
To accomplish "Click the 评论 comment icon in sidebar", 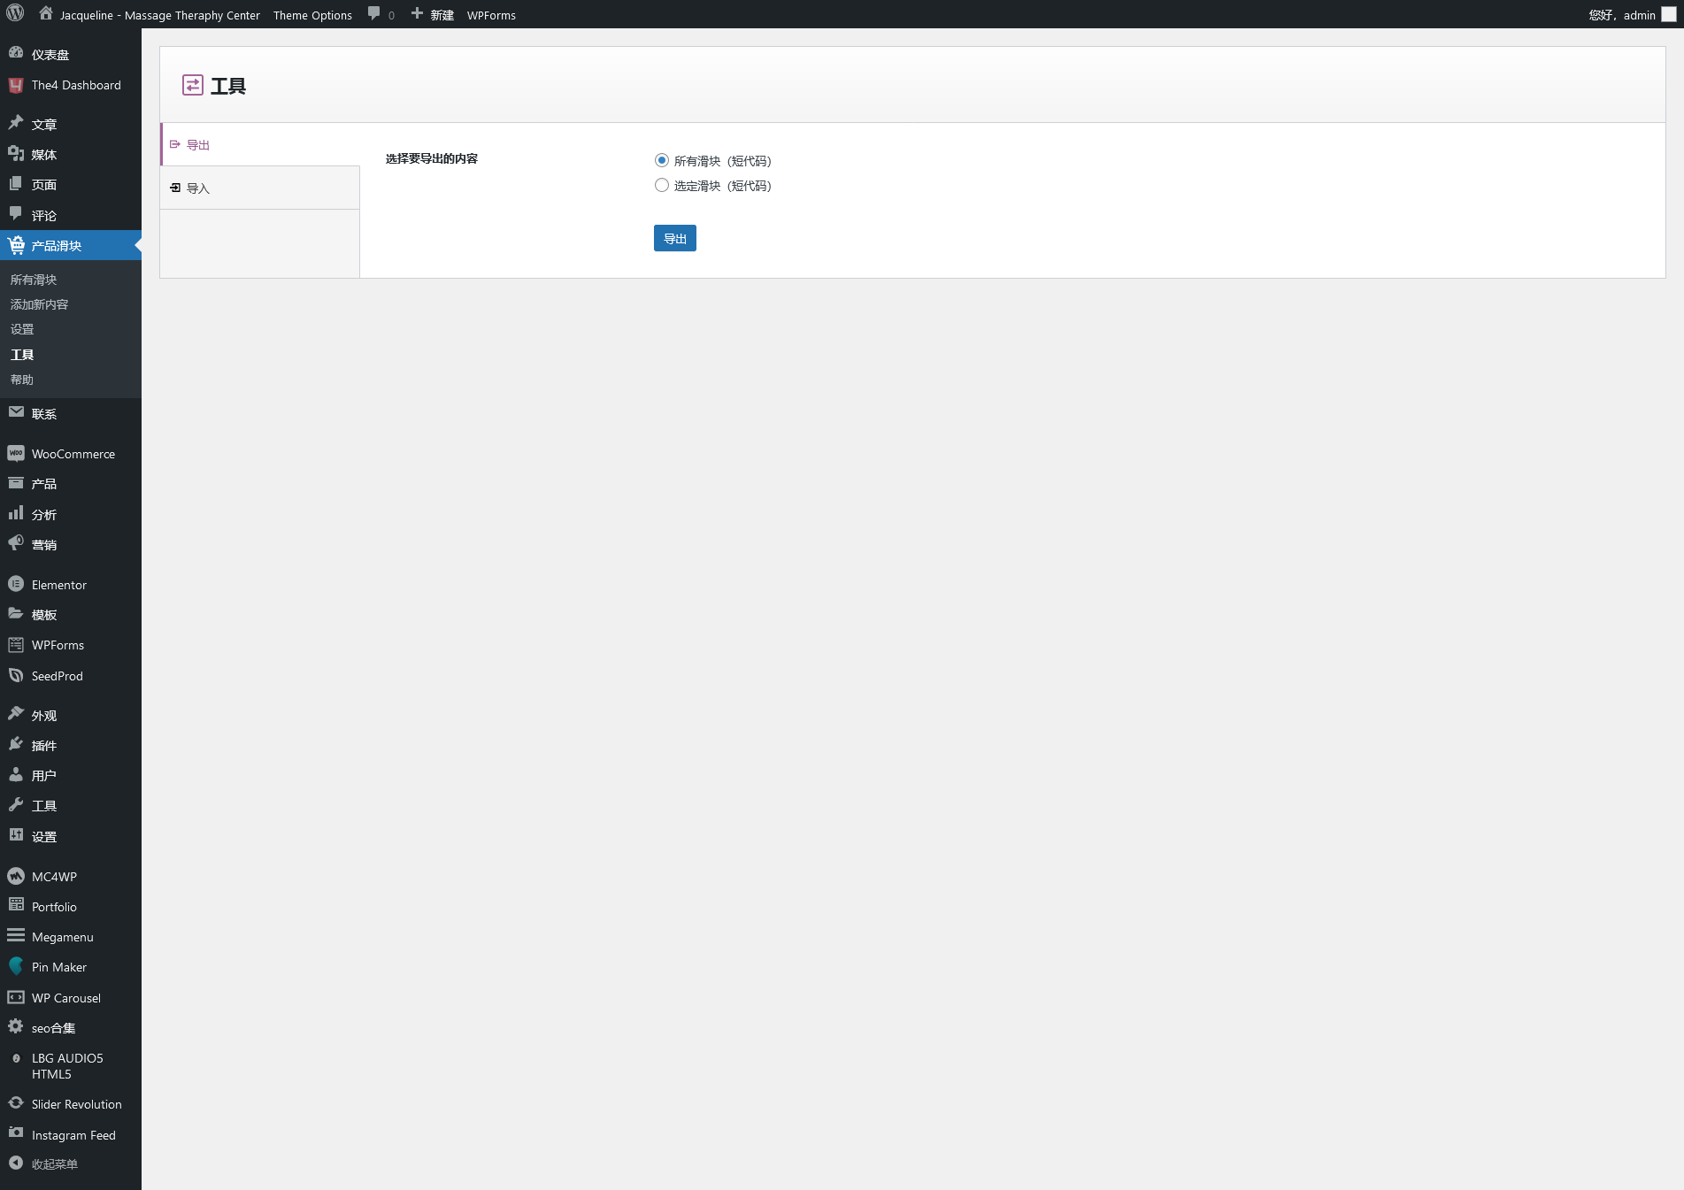I will click(16, 214).
